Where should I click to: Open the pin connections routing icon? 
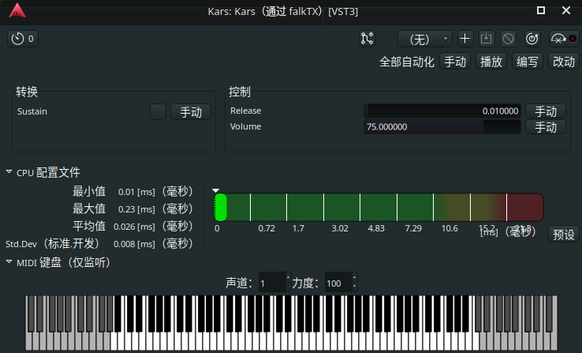[x=367, y=39]
